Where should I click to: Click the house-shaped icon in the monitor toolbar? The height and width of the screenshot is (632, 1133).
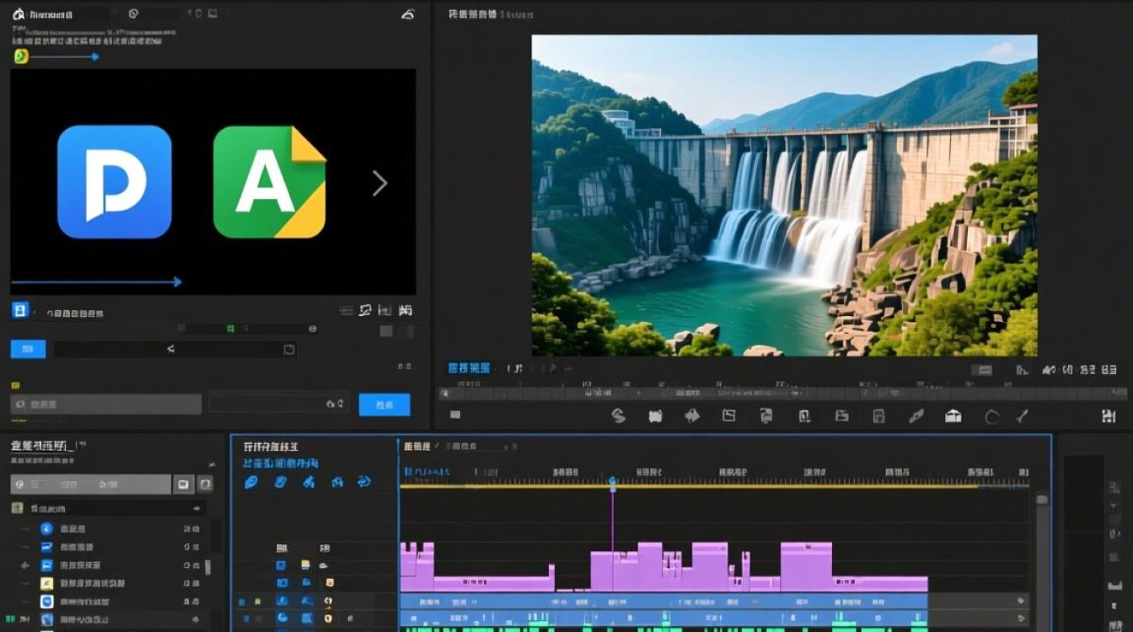[x=953, y=415]
